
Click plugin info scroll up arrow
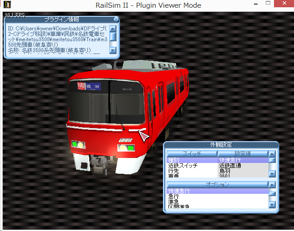point(113,29)
